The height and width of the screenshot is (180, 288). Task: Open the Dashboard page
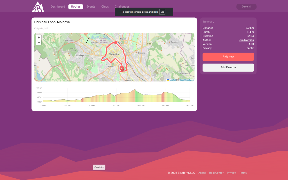point(58,7)
